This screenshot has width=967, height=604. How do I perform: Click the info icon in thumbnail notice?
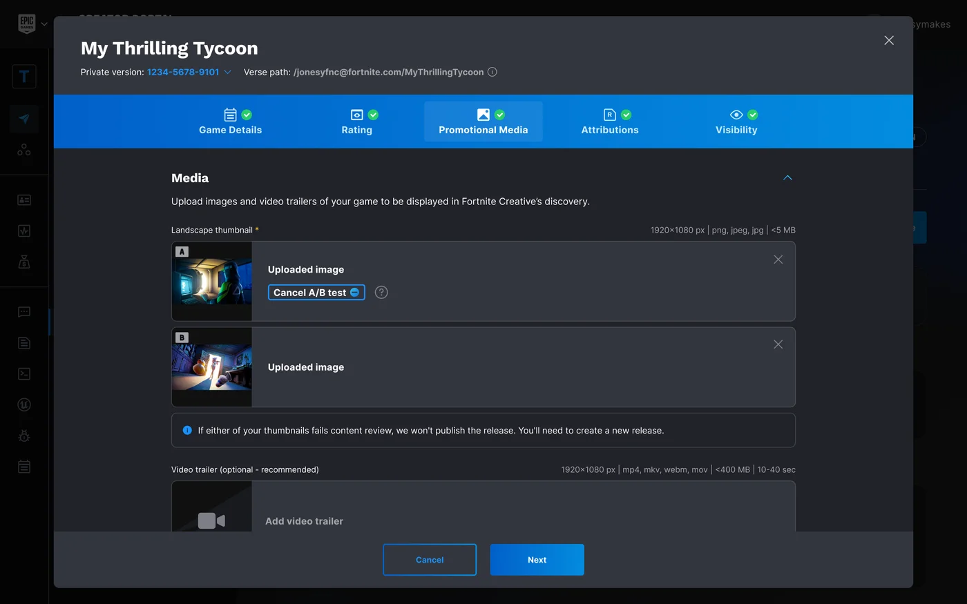[187, 430]
